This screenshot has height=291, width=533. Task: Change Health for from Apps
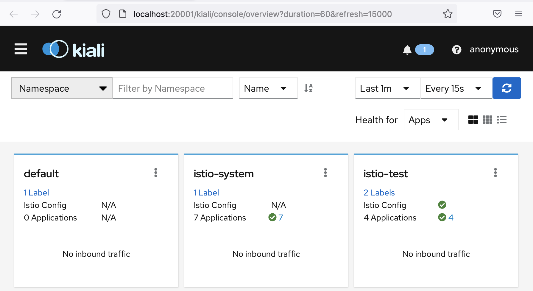(431, 120)
